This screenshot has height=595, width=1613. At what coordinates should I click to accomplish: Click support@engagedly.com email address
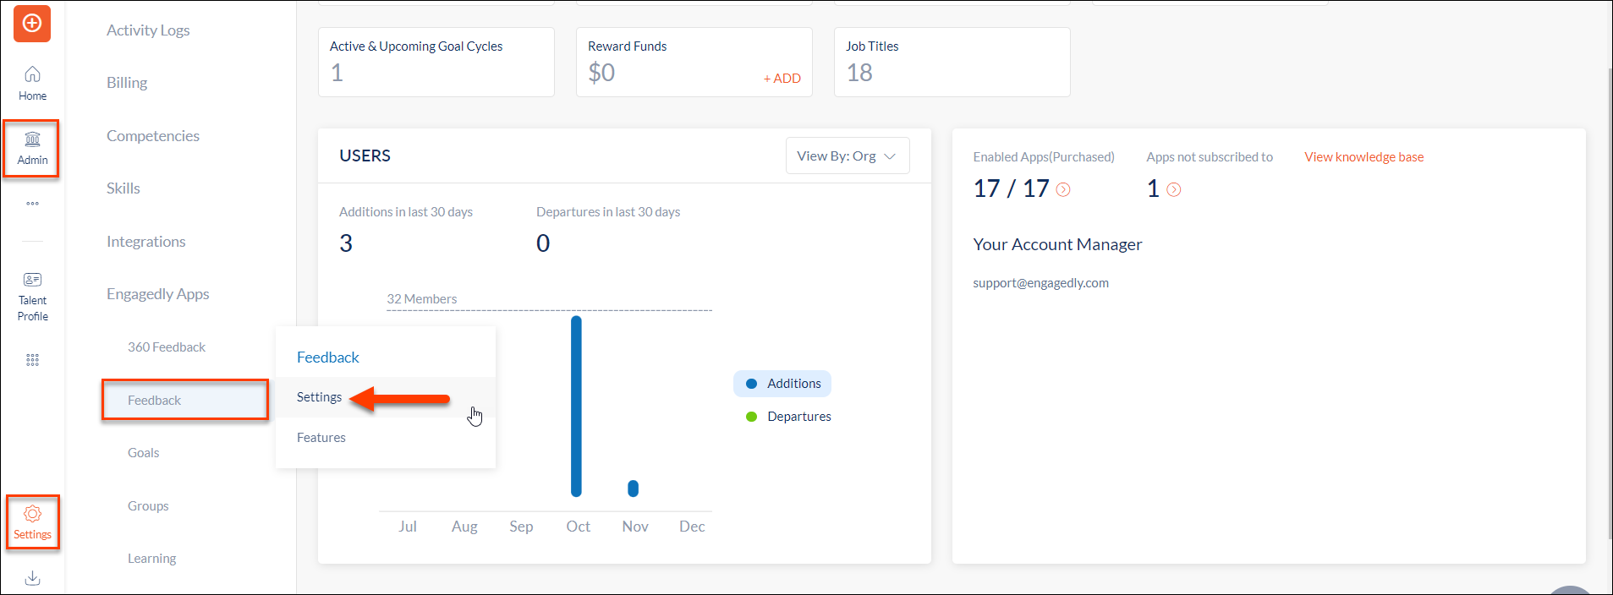coord(1040,283)
